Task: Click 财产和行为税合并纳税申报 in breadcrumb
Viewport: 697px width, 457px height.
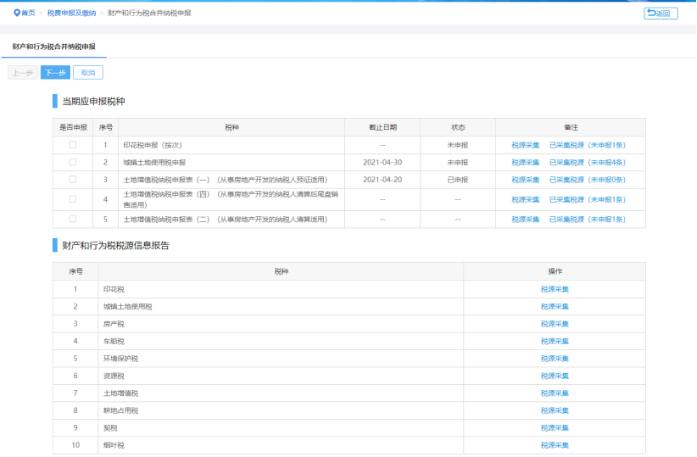Action: click(x=149, y=14)
